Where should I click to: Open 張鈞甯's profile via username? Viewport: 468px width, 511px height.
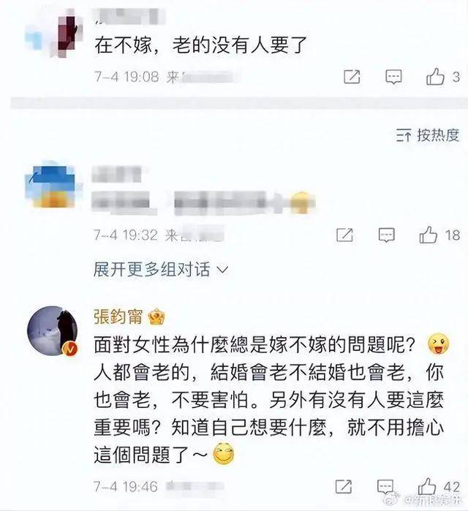(118, 317)
